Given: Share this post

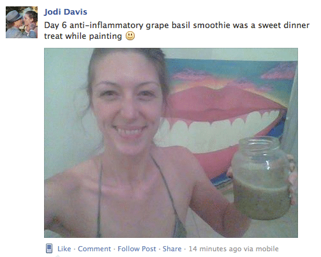Looking at the screenshot, I should (172, 249).
